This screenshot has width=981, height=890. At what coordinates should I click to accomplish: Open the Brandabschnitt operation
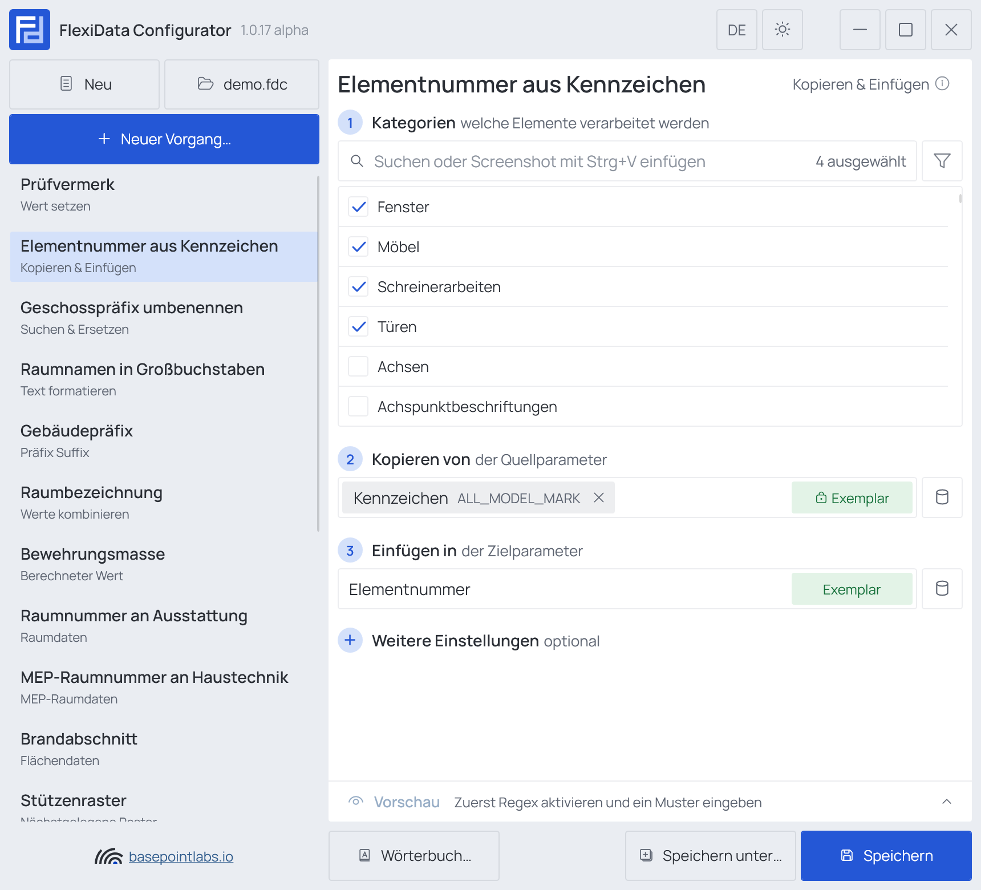pos(164,749)
